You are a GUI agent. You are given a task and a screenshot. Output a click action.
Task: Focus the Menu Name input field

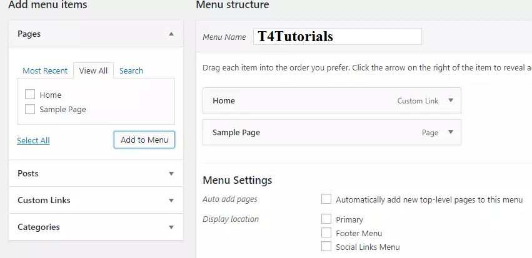click(x=337, y=37)
